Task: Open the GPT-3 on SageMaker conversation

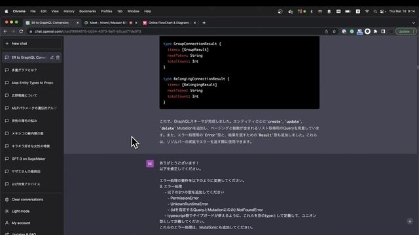Action: coord(32,159)
